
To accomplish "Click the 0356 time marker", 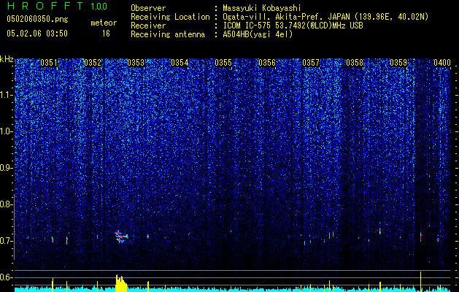I will tap(267, 63).
